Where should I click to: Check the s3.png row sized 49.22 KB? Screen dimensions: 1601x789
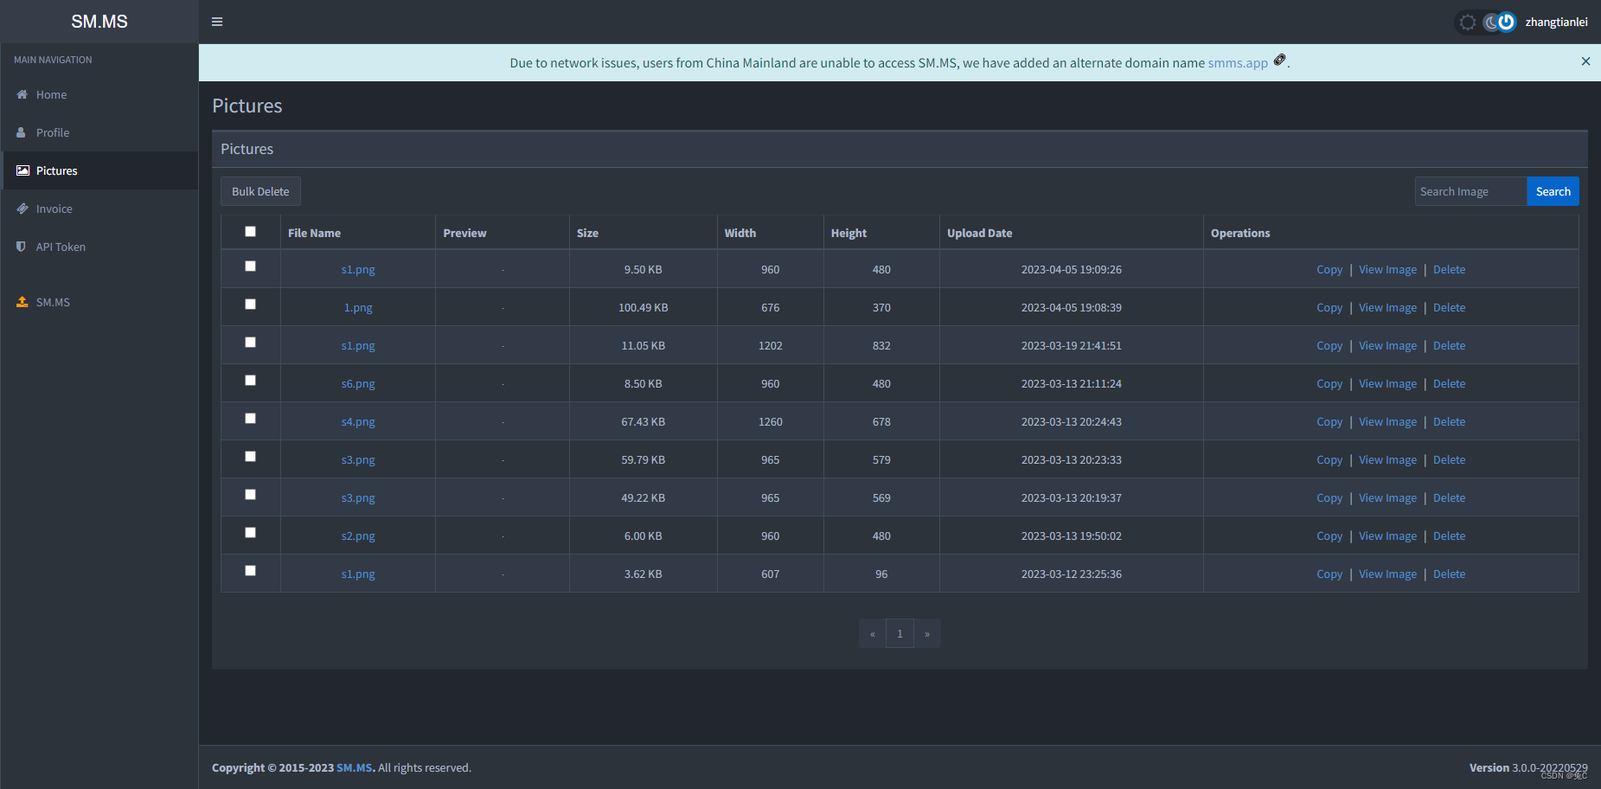tap(251, 495)
